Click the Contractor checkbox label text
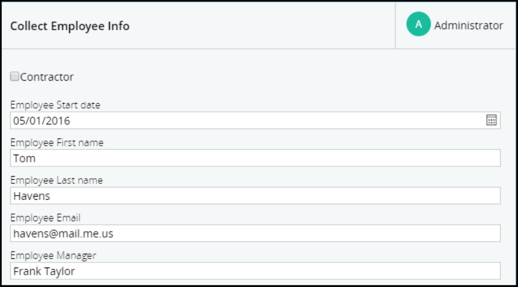 [x=47, y=77]
